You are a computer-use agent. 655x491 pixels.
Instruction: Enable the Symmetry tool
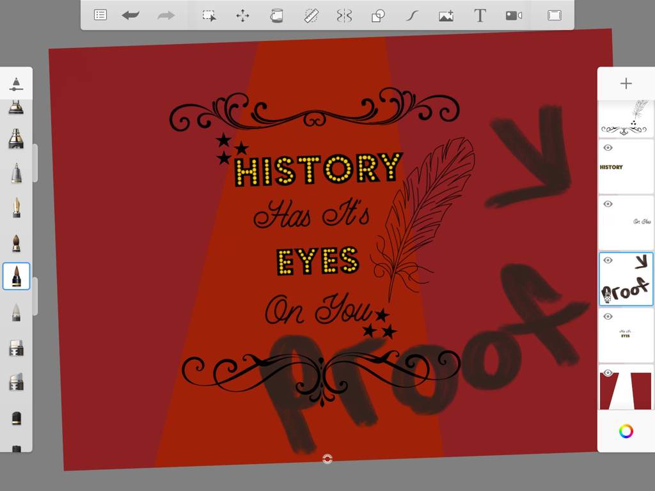[x=344, y=15]
